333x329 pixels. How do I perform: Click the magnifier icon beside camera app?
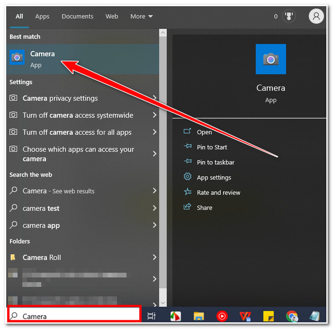coord(13,225)
